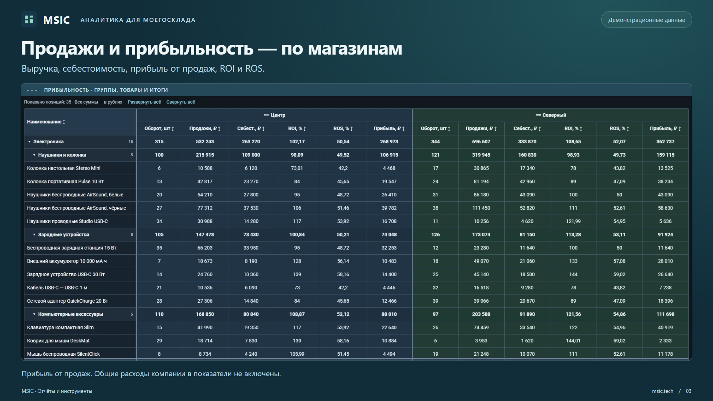The height and width of the screenshot is (401, 713).
Task: Click the Демонстрационные данные button
Action: [646, 20]
